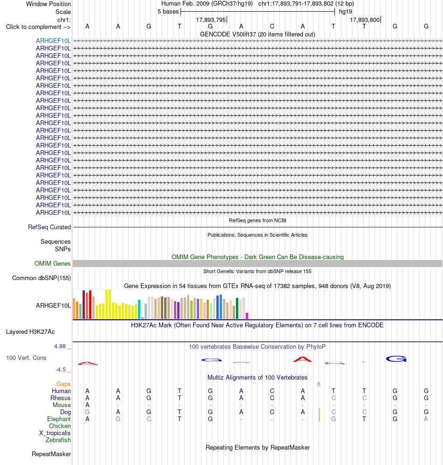Screen dimensions: 443x465
Task: Click the -4.5 lower conservation scale value
Action: pos(61,370)
